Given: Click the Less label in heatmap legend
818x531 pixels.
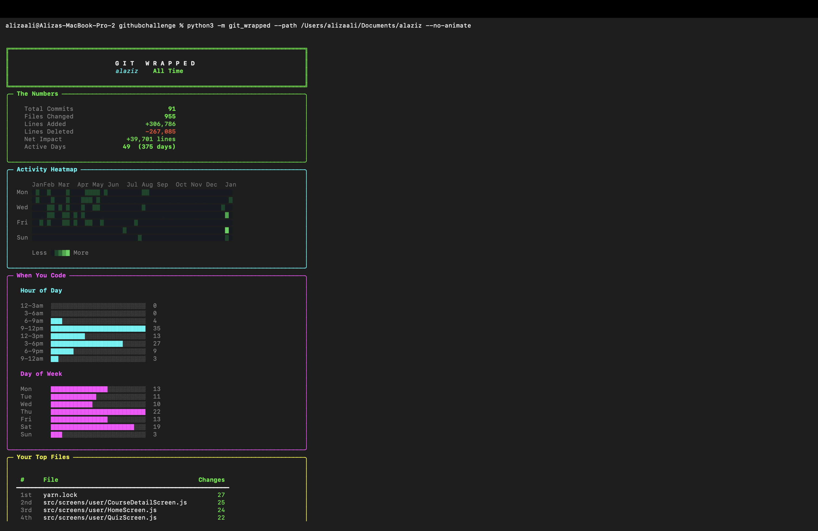Looking at the screenshot, I should [x=39, y=253].
